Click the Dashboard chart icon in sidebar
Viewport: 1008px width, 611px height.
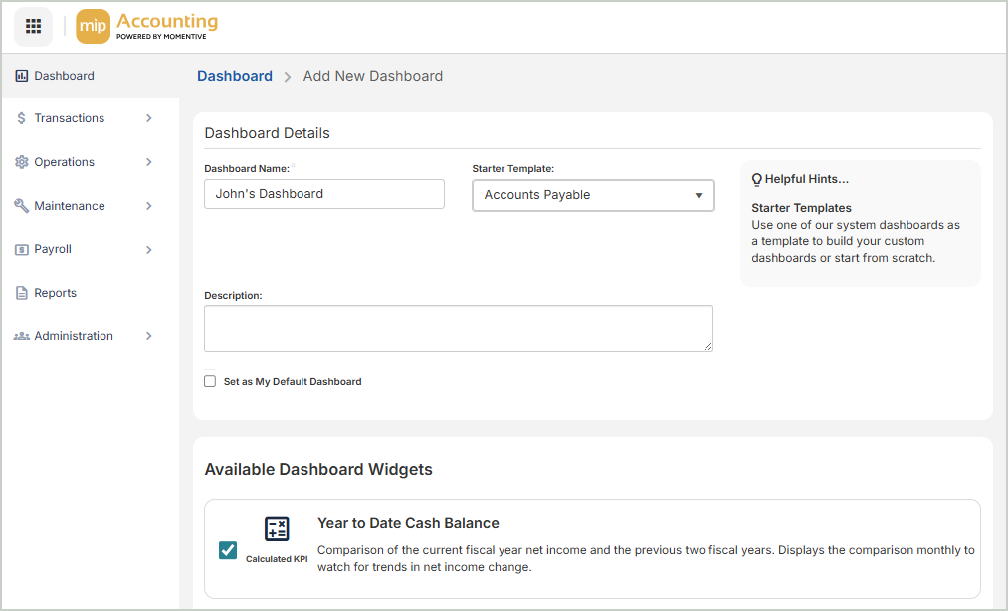click(22, 76)
